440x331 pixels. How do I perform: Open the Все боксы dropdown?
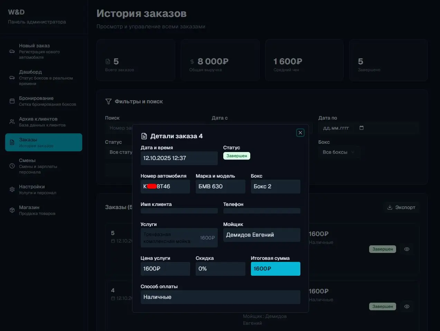tap(339, 152)
